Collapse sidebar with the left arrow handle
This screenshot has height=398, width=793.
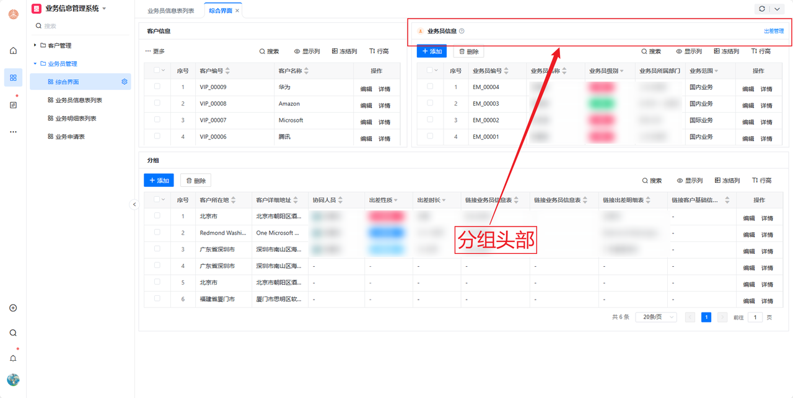tap(134, 204)
